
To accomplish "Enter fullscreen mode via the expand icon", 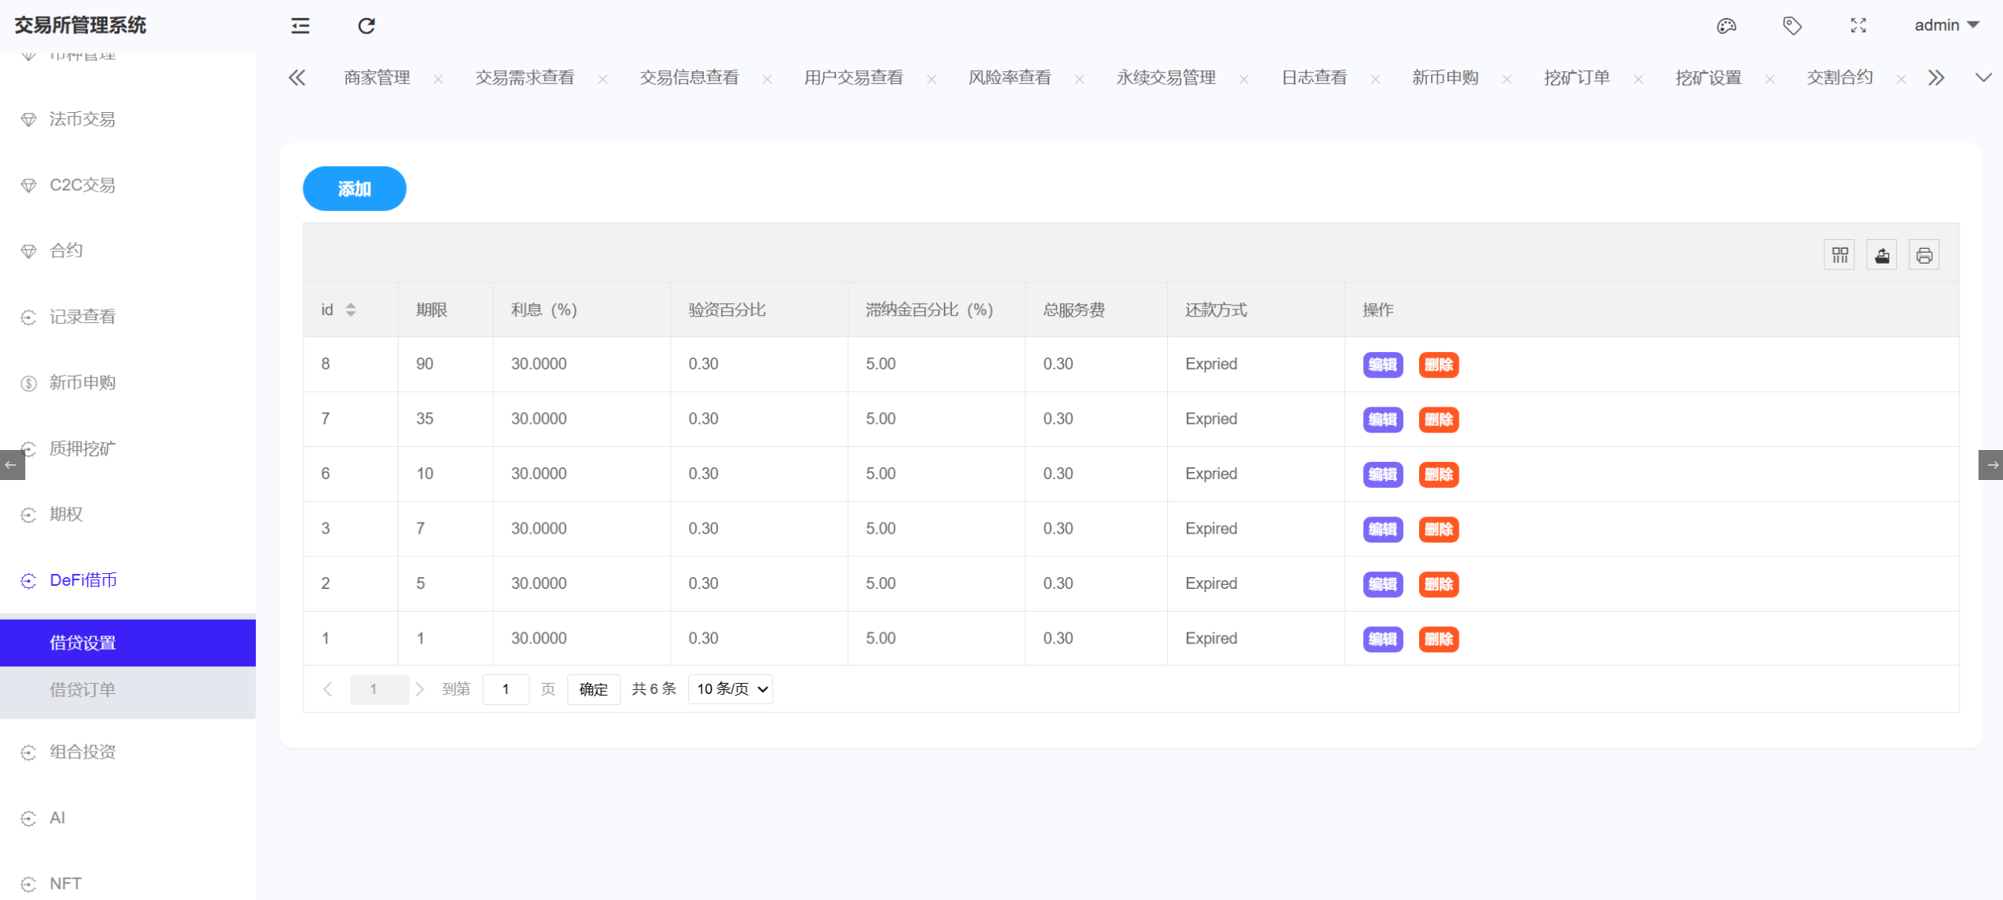I will pyautogui.click(x=1858, y=26).
